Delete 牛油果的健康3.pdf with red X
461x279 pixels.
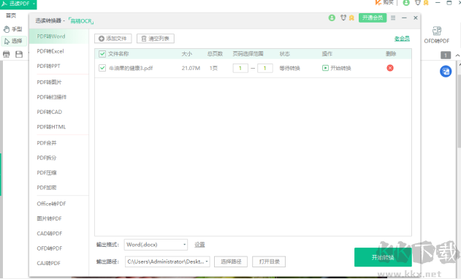point(390,68)
